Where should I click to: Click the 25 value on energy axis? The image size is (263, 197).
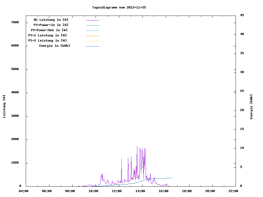click(x=242, y=91)
